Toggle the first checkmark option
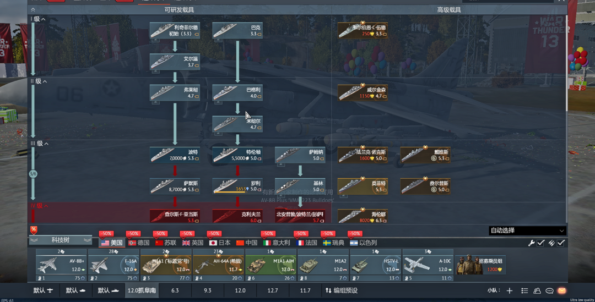The height and width of the screenshot is (302, 595). coord(541,243)
